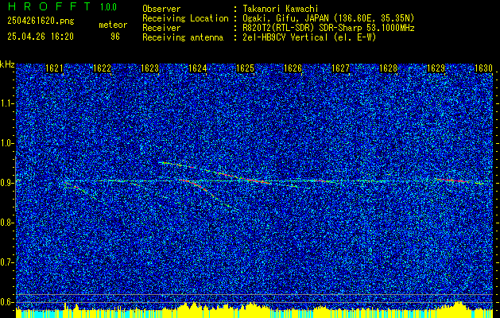Screen dimensions: 500x318
Task: Click the 1630 time marker
Action: [x=484, y=68]
